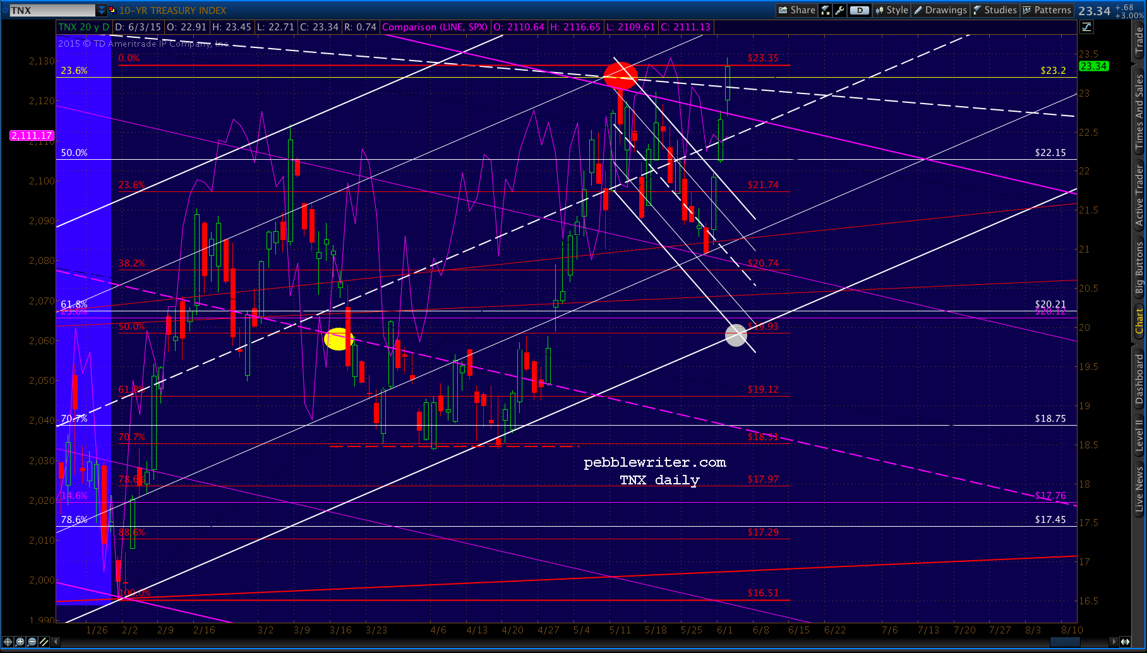Open the Times And Sales side tab

pos(1139,112)
